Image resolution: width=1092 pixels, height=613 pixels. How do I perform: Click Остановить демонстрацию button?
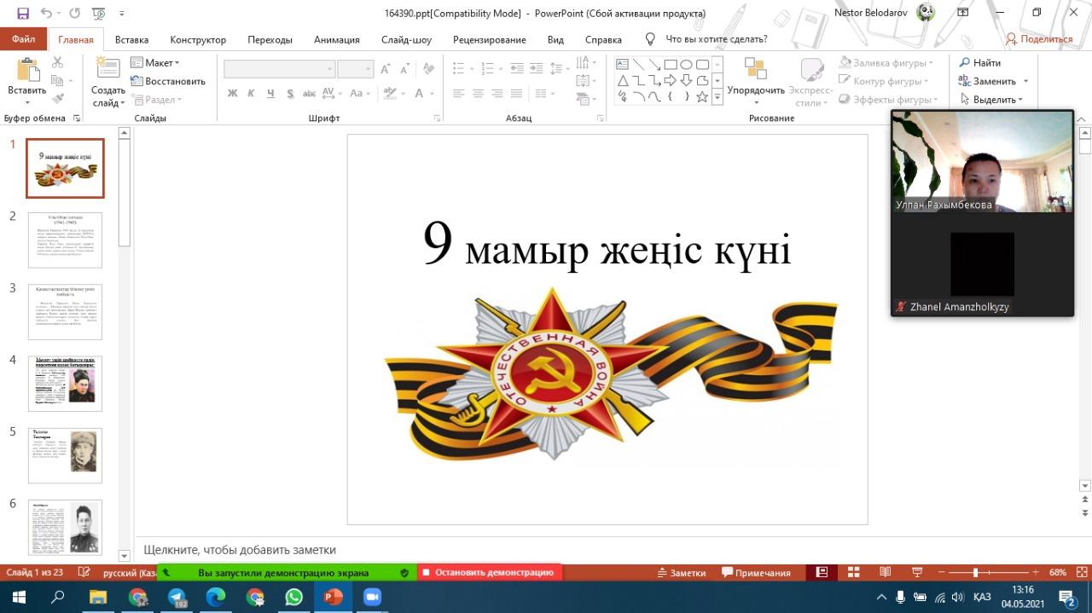click(x=490, y=572)
